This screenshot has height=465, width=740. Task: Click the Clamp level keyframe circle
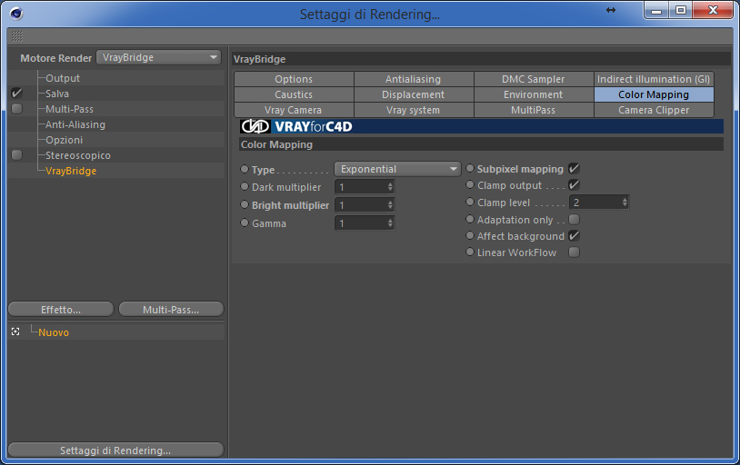(x=470, y=202)
